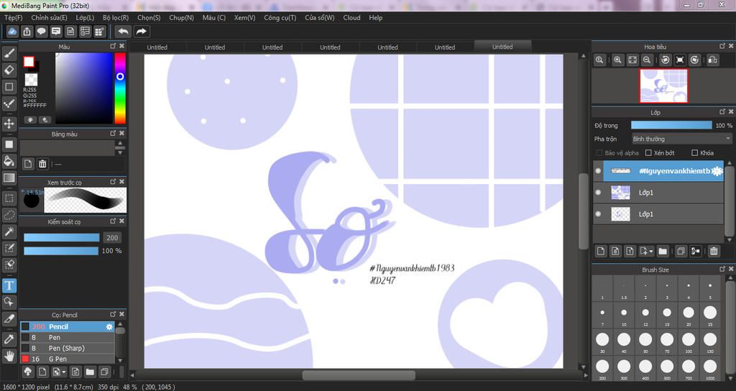Open the Pha trộn blend mode dropdown
Screen dimensions: 736x391
[x=681, y=139]
